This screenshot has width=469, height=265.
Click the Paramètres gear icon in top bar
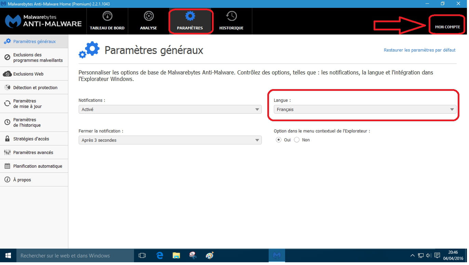[x=190, y=16]
